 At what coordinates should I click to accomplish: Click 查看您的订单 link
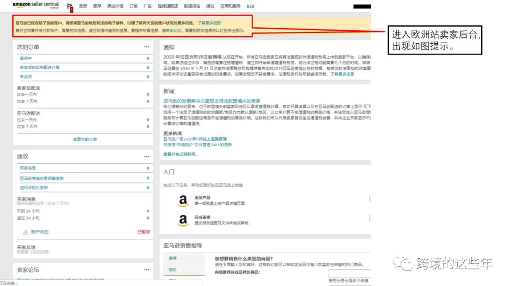coord(85,139)
